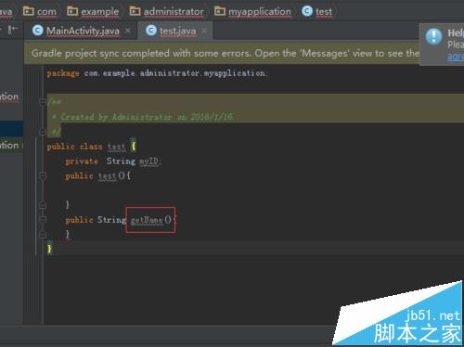The height and width of the screenshot is (347, 464).
Task: Click the class icon on test.java tab
Action: (x=151, y=31)
